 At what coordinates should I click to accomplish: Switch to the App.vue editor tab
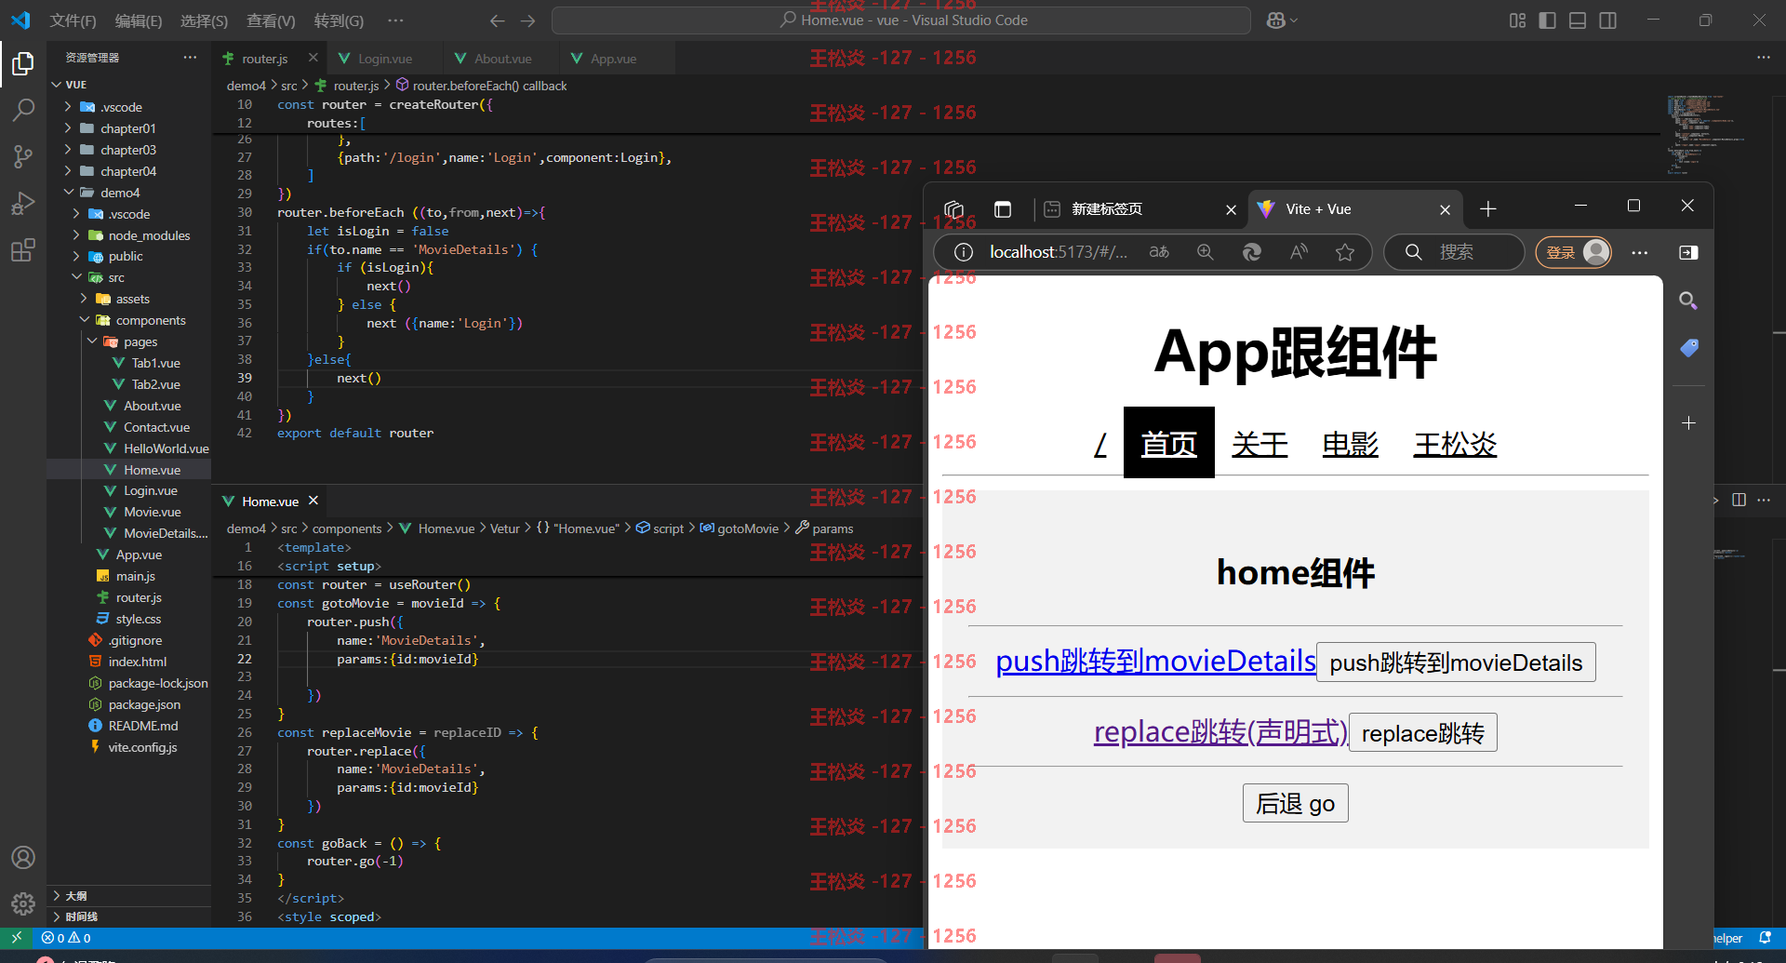click(x=613, y=58)
